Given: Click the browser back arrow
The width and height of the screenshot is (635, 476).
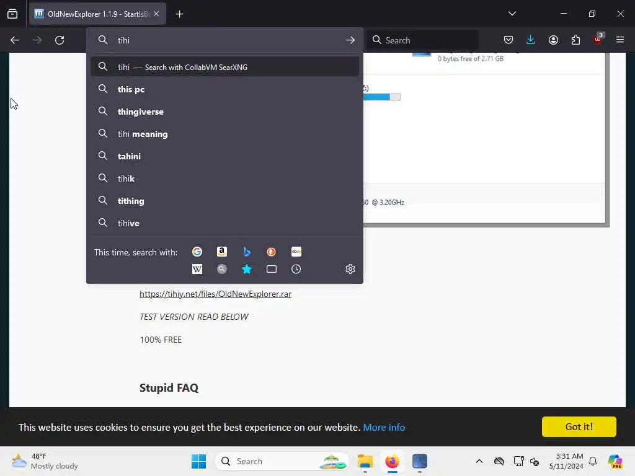Looking at the screenshot, I should (x=15, y=40).
